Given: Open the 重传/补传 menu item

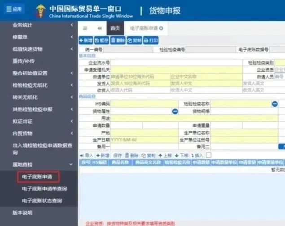Looking at the screenshot, I should (39, 61).
